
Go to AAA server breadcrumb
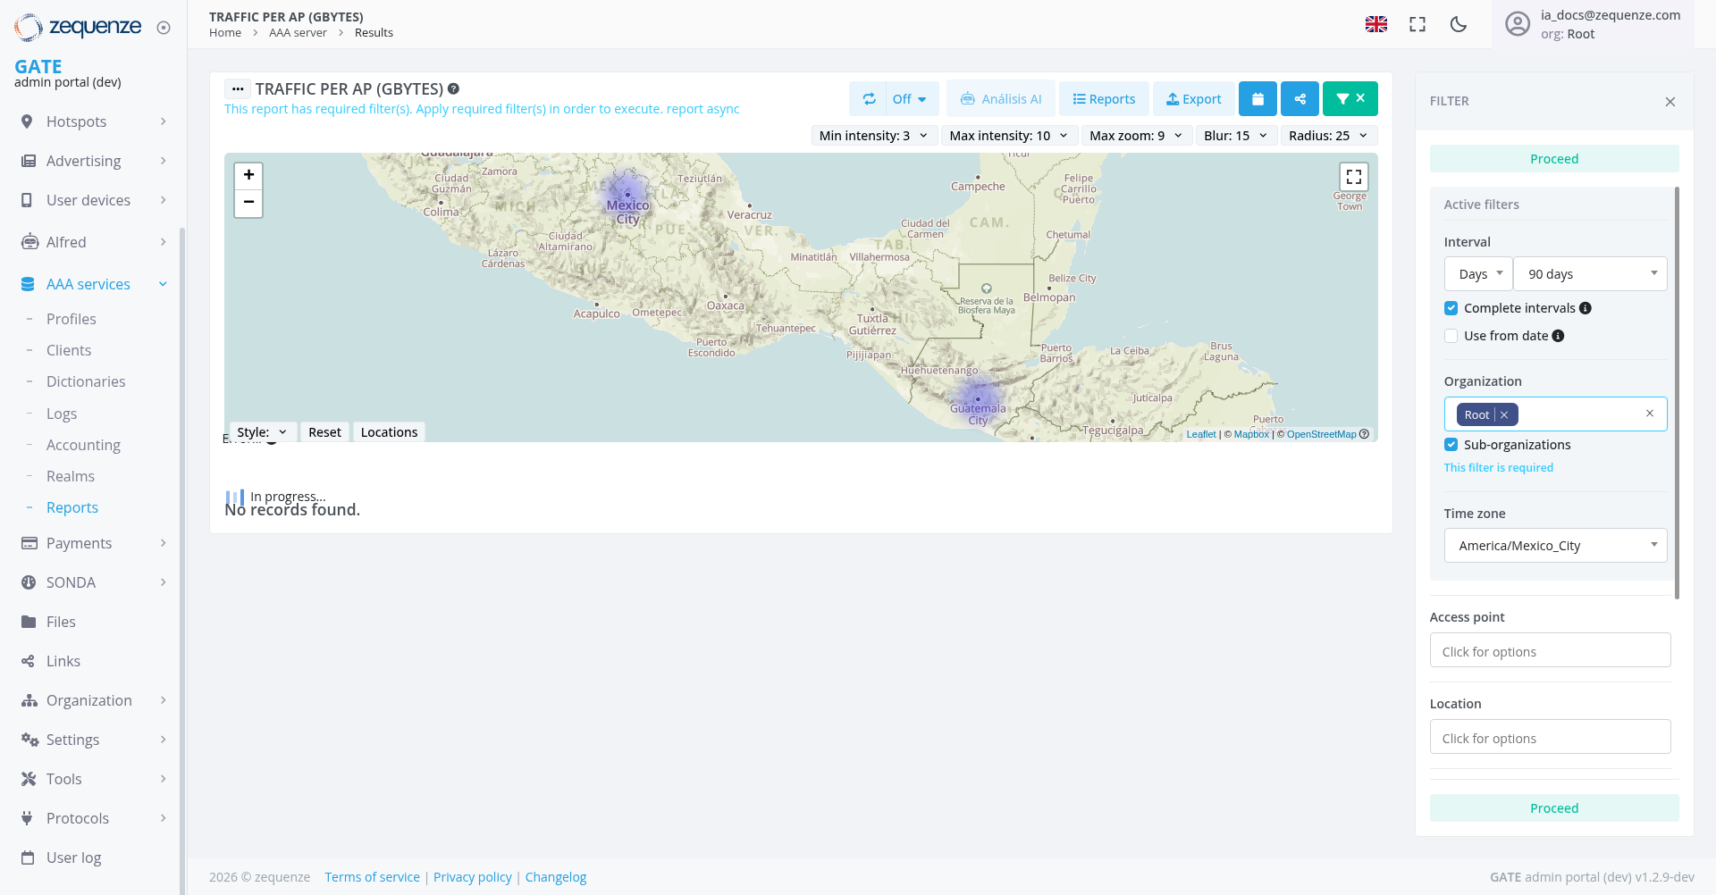(x=298, y=33)
